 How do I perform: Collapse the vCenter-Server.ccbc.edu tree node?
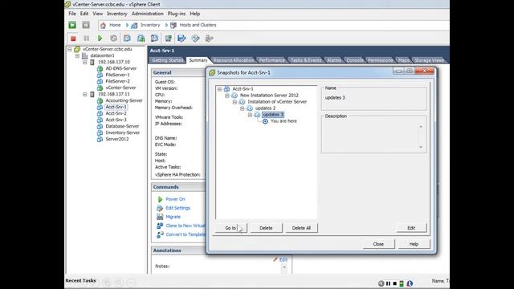tap(70, 49)
